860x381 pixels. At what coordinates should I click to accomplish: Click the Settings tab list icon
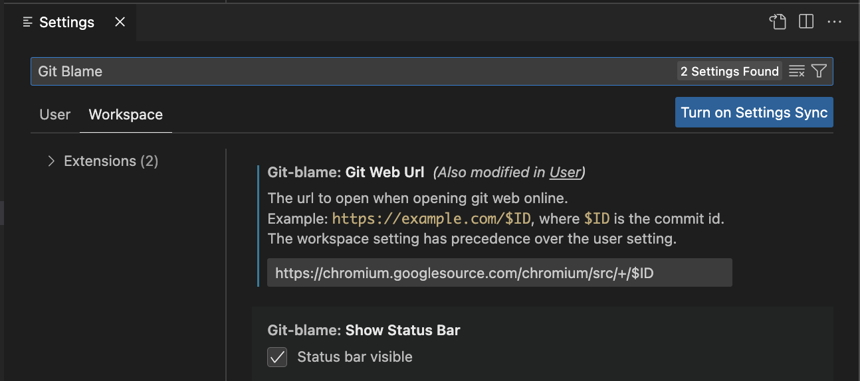pos(27,23)
